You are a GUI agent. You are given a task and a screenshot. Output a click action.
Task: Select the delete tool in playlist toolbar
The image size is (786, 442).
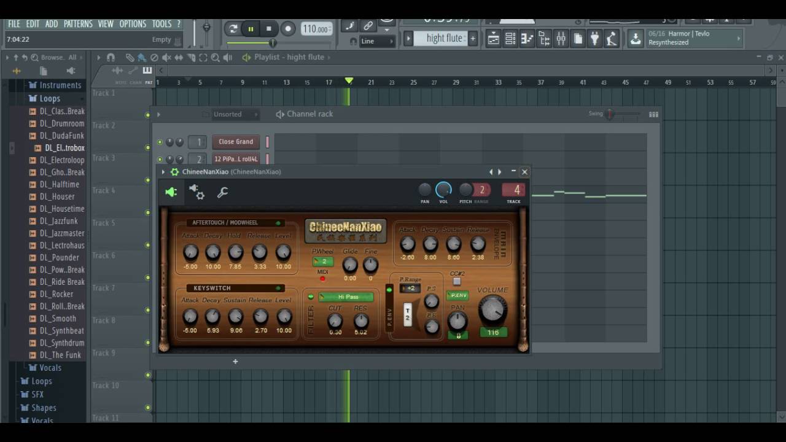[155, 57]
